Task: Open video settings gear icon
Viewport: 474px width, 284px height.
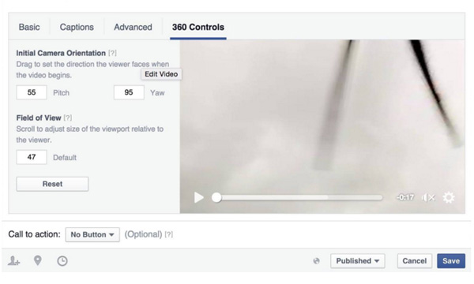Action: point(449,197)
